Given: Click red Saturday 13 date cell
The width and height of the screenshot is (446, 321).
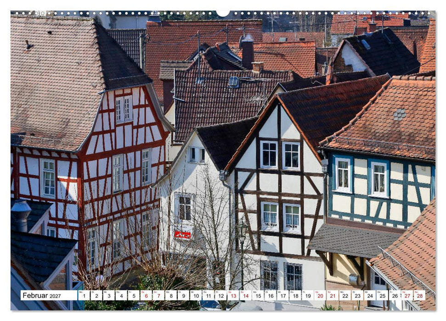Looking at the screenshot, I should 233,295.
